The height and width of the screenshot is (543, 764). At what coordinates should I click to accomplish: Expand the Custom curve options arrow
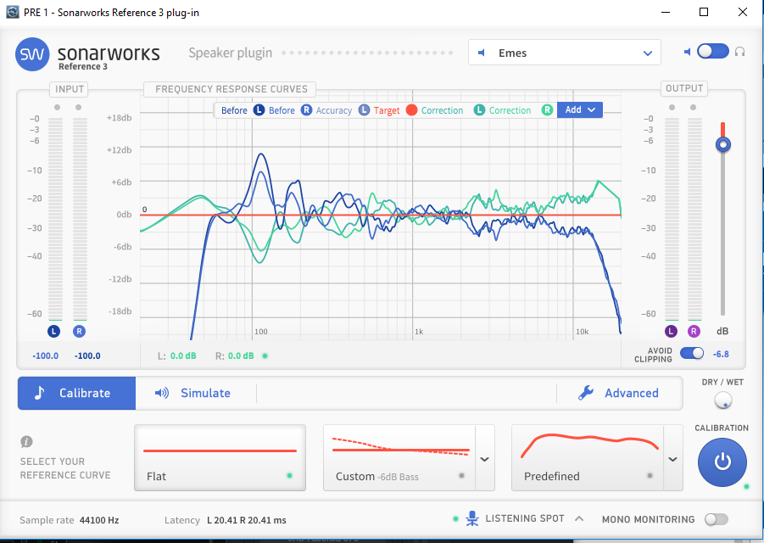click(x=484, y=459)
